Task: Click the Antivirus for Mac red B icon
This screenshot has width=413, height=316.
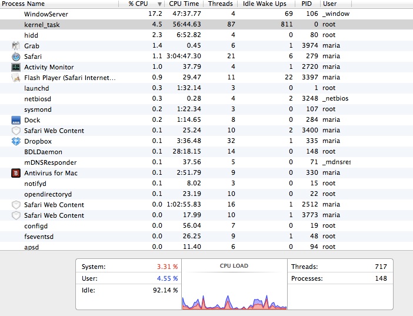Action: 16,173
